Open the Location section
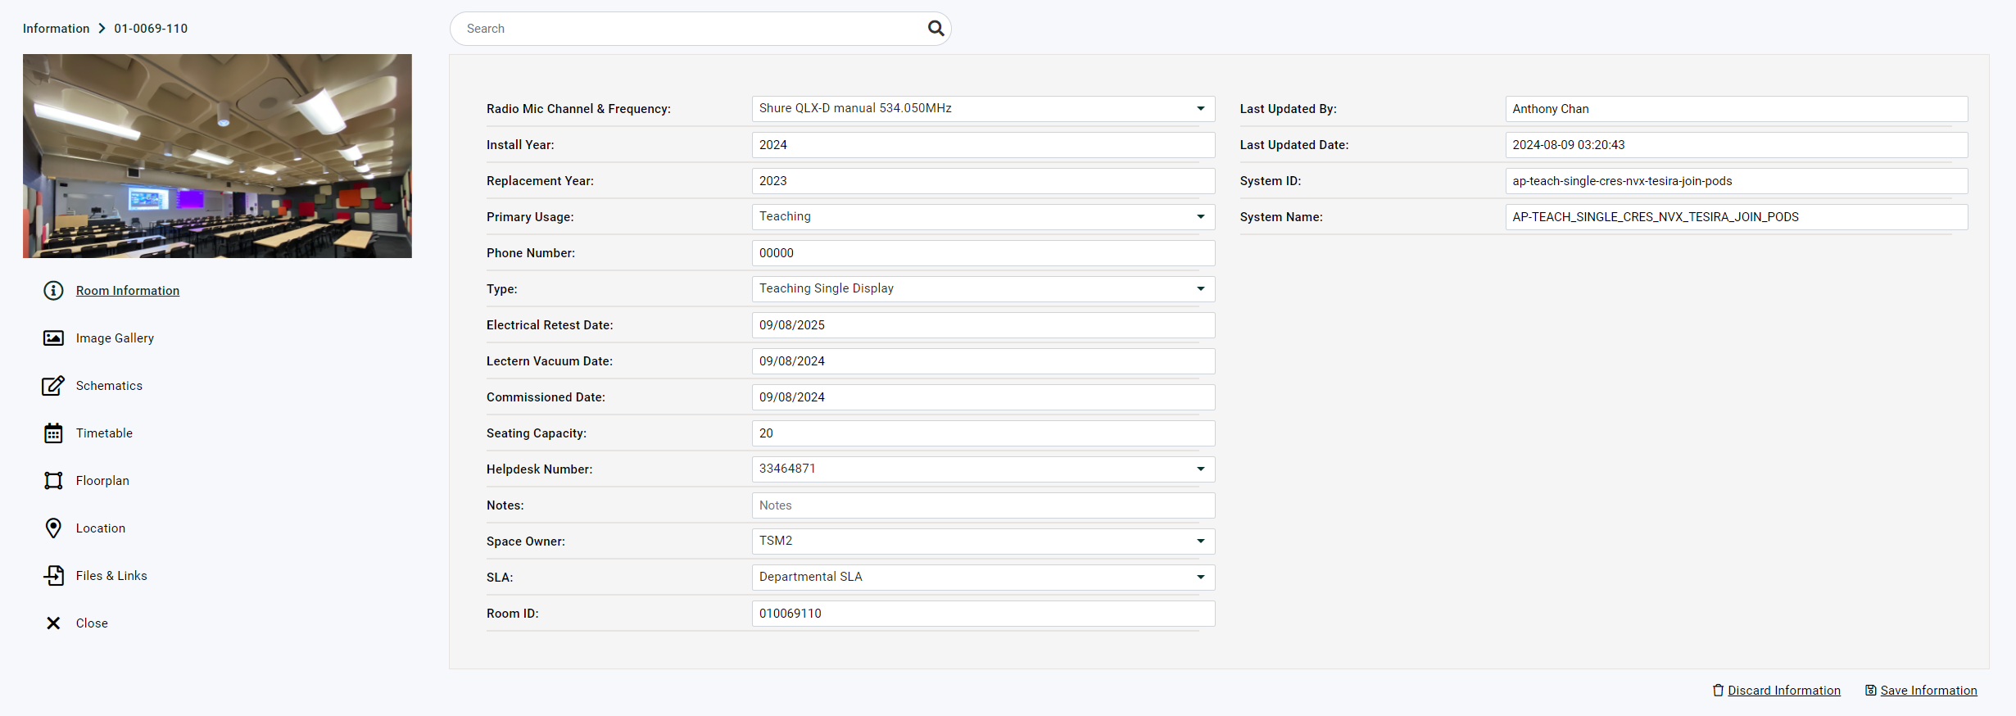The width and height of the screenshot is (2016, 716). [101, 528]
